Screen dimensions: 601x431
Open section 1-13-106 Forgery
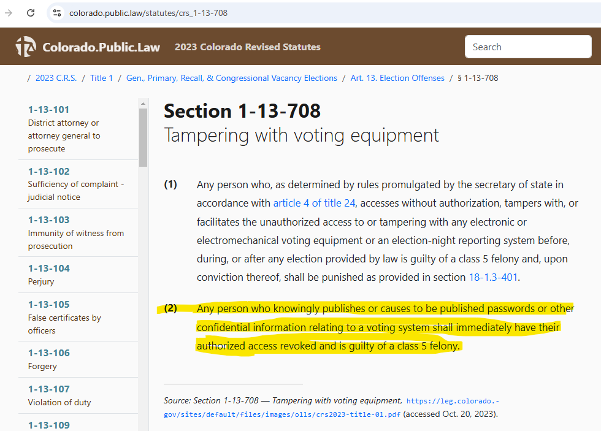[x=48, y=353]
